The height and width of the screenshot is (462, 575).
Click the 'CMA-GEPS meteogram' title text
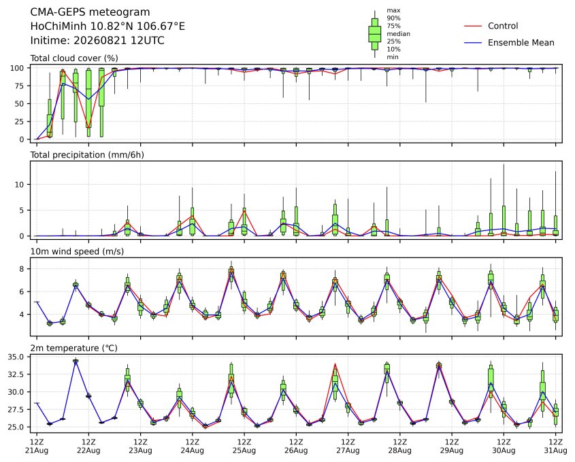90,12
